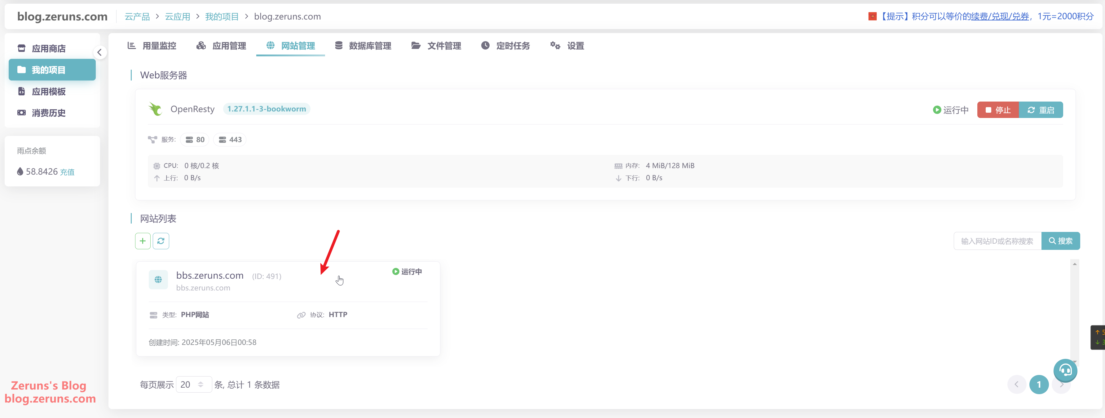Screen dimensions: 1105x418
Task: Select the 网站管理 tab
Action: tap(290, 46)
